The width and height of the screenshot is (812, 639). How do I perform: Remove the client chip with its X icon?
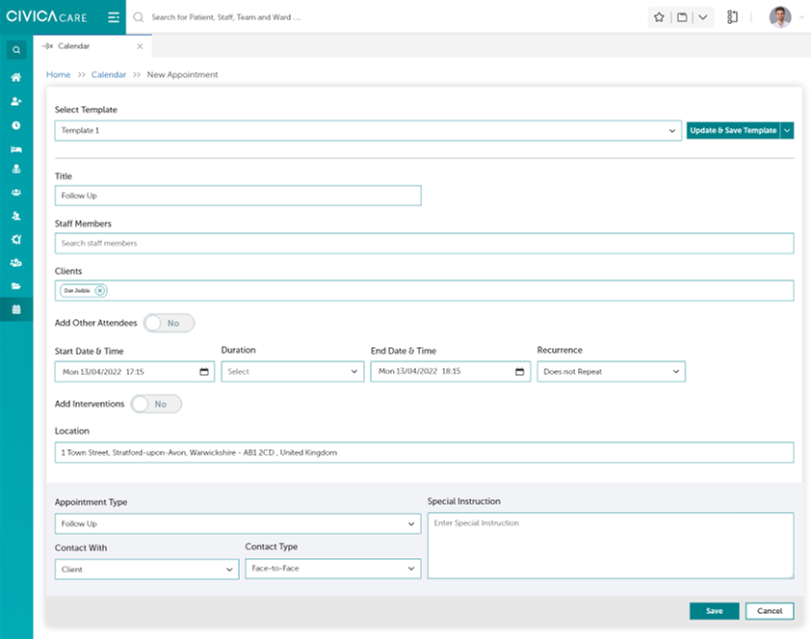pyautogui.click(x=100, y=291)
